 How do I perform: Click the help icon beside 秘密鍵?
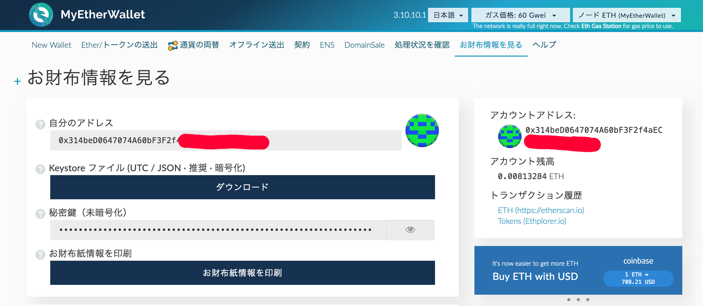coord(40,214)
